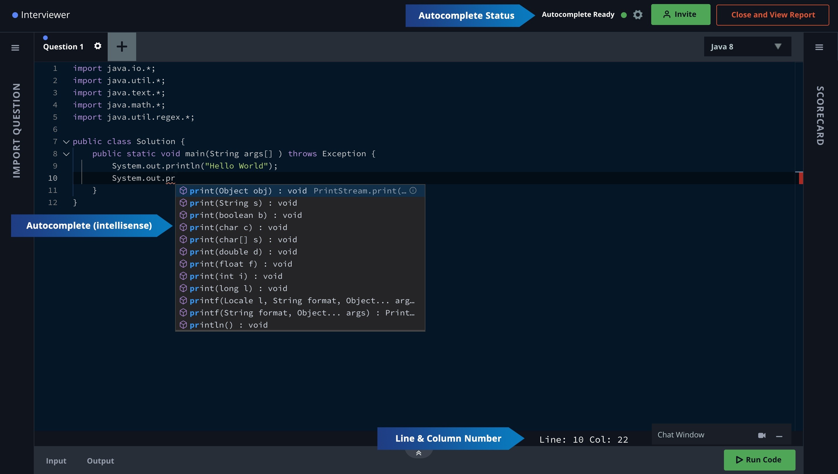This screenshot has height=474, width=838.
Task: Switch to the Output tab
Action: 100,461
